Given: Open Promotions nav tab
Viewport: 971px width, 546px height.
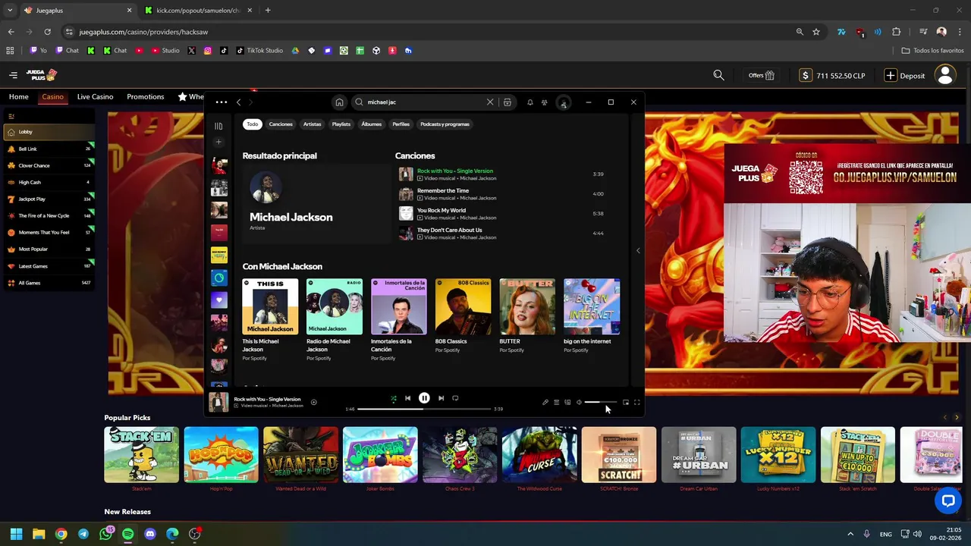Looking at the screenshot, I should [146, 97].
